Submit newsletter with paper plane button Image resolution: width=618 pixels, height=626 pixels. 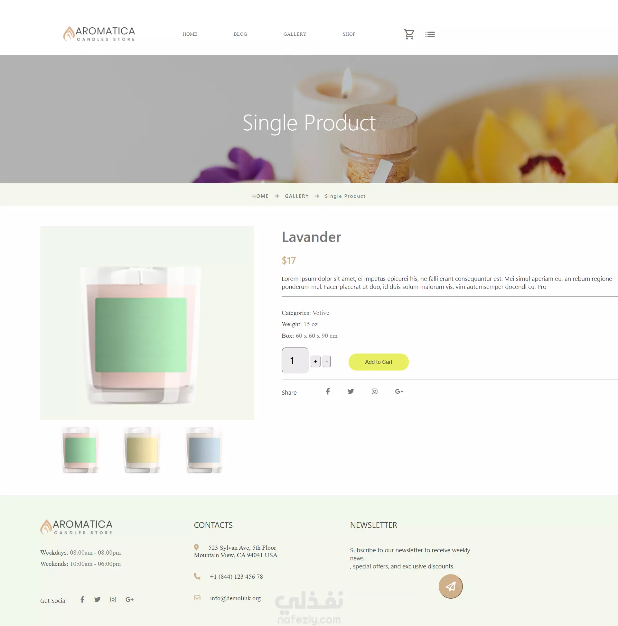[450, 586]
